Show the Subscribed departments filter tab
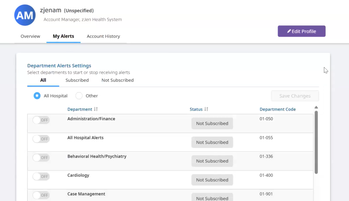The width and height of the screenshot is (349, 201). click(77, 80)
